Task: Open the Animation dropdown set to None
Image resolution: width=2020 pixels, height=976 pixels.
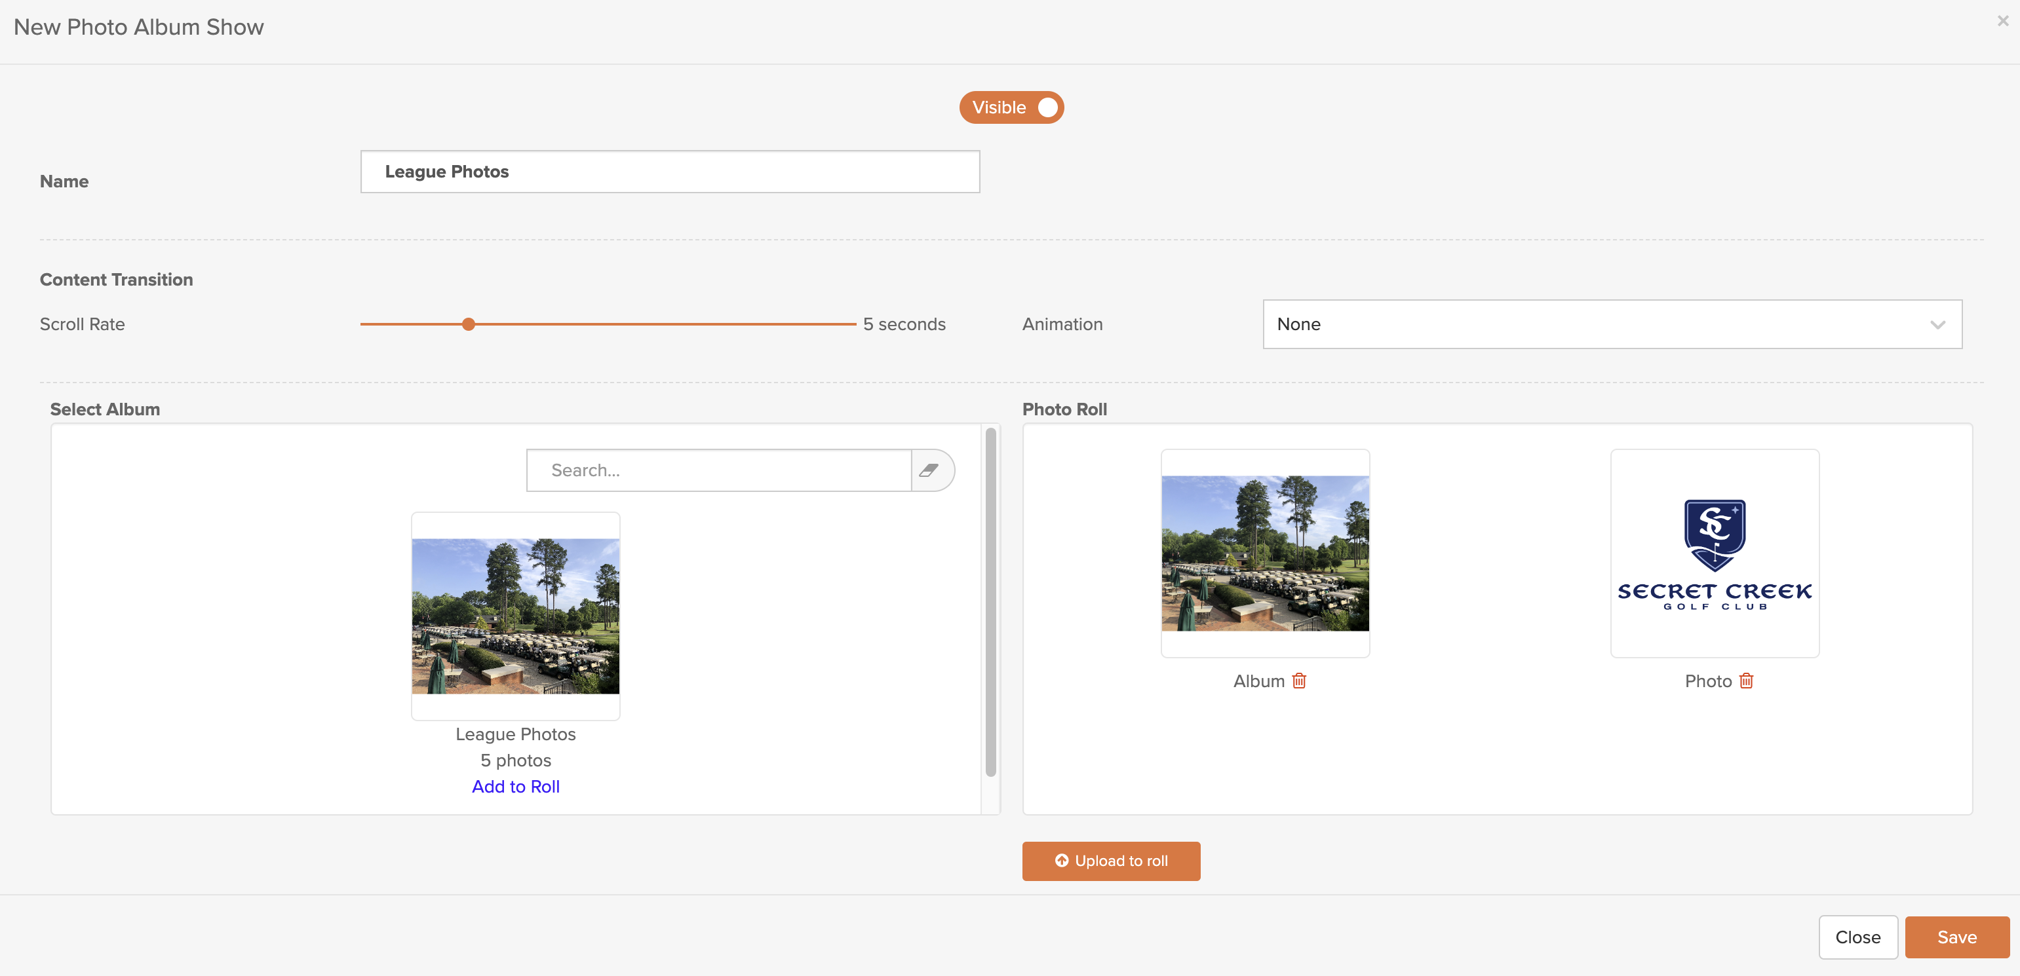Action: tap(1612, 324)
